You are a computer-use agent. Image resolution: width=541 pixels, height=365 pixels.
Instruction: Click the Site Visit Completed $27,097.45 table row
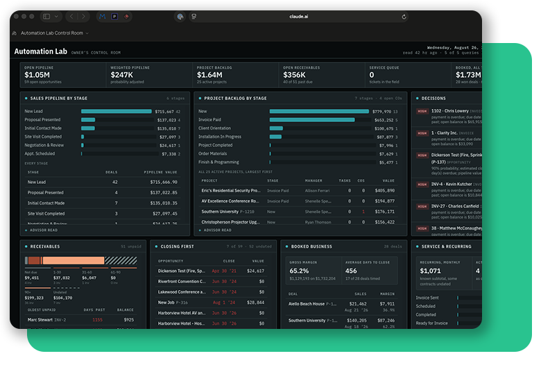(x=103, y=214)
